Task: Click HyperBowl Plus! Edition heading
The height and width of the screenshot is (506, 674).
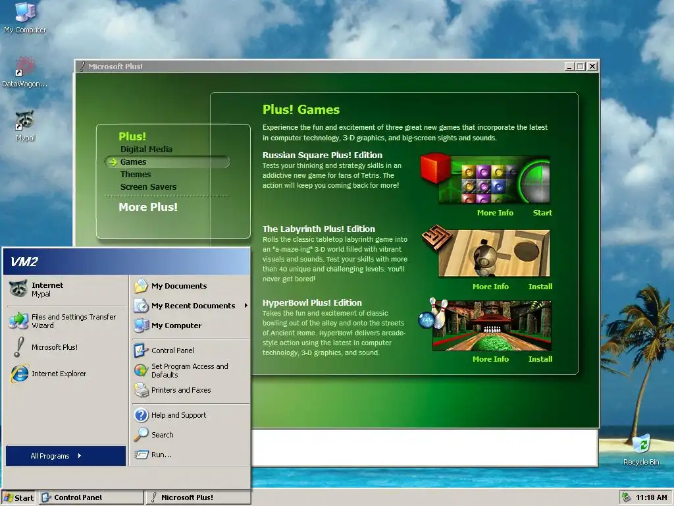Action: pos(312,302)
